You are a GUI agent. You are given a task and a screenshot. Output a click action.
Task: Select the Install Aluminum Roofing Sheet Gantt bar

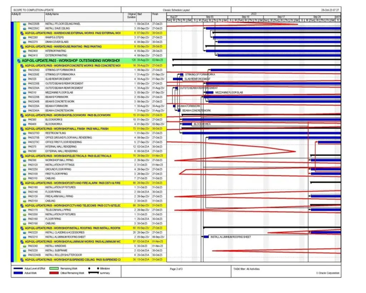(206, 237)
